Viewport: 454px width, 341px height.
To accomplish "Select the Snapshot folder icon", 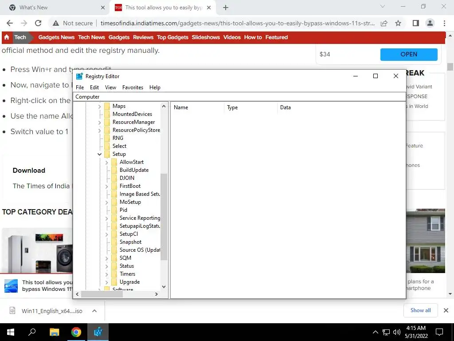I will click(114, 242).
